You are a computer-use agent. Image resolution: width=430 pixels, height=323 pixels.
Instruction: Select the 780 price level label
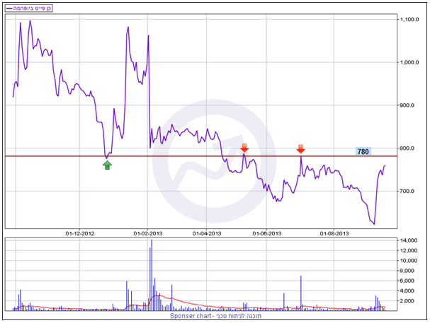click(363, 152)
